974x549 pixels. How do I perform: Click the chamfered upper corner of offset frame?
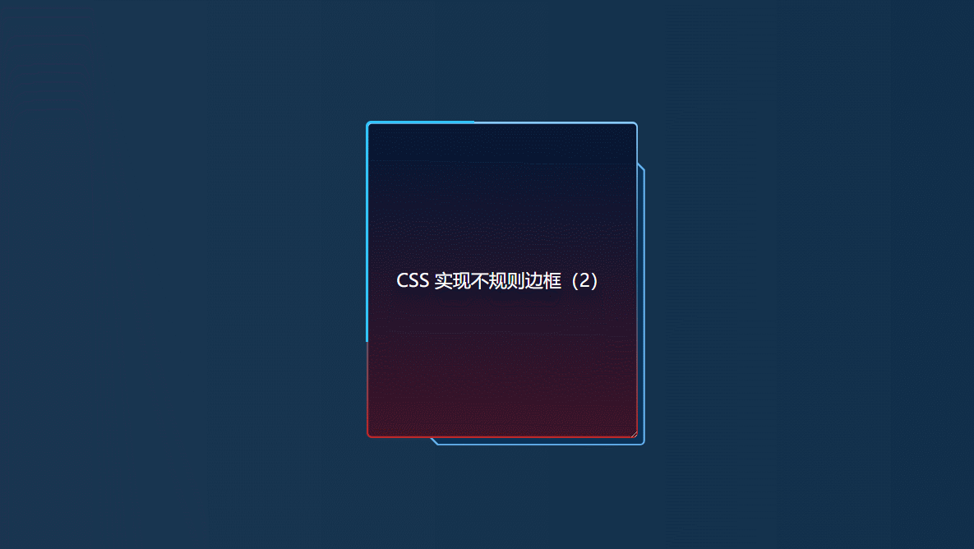coord(641,167)
